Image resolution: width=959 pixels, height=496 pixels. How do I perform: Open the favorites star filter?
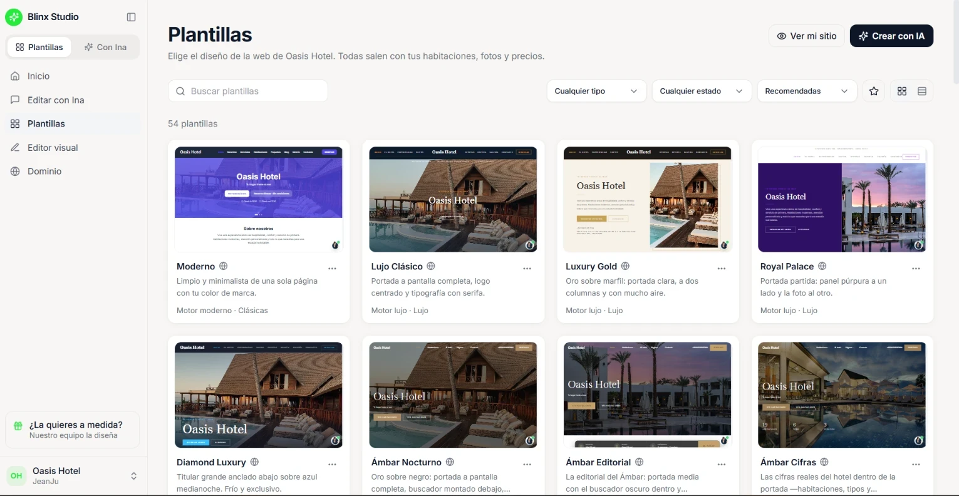(x=874, y=91)
